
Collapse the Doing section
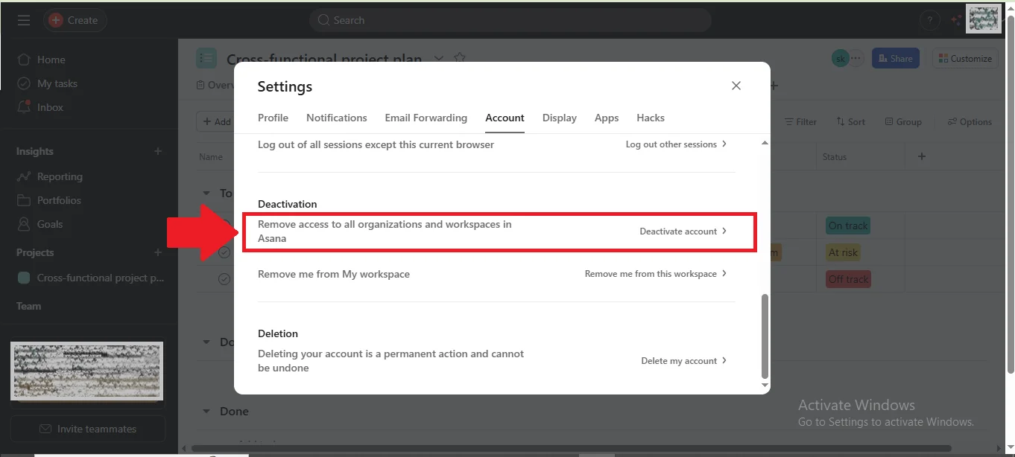point(206,342)
